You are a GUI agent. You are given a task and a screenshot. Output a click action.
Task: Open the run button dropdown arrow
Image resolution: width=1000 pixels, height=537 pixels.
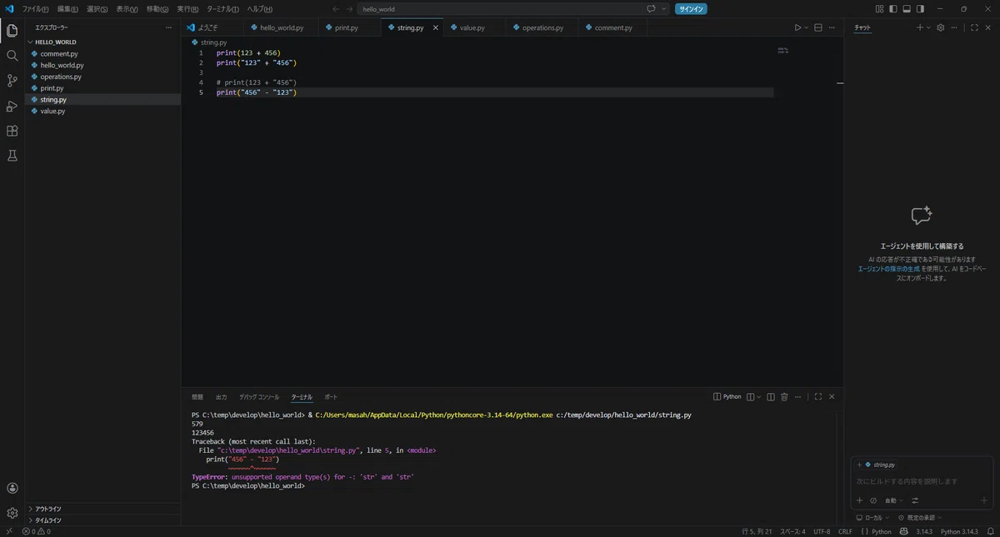click(x=806, y=27)
